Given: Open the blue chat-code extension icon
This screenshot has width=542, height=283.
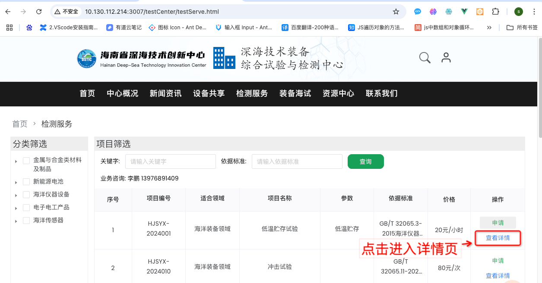Looking at the screenshot, I should tap(418, 12).
